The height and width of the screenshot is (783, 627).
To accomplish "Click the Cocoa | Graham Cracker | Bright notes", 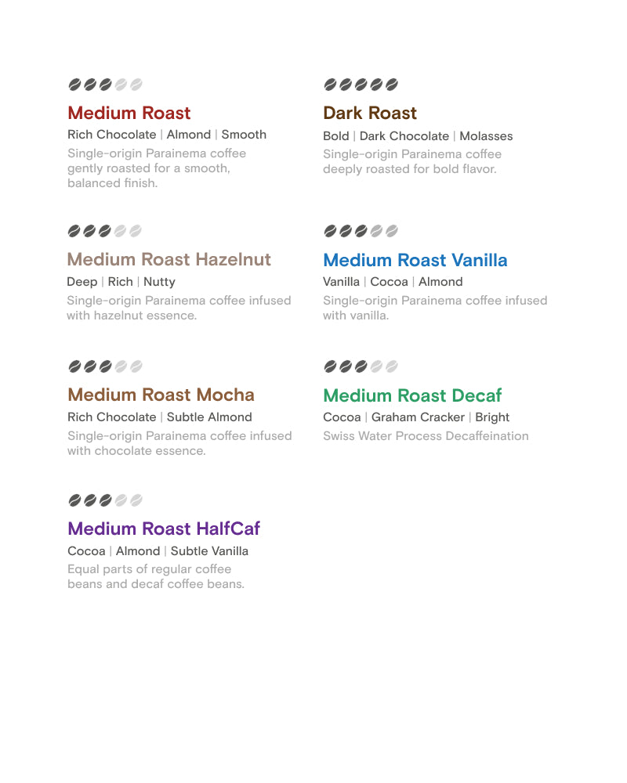I will coord(416,417).
